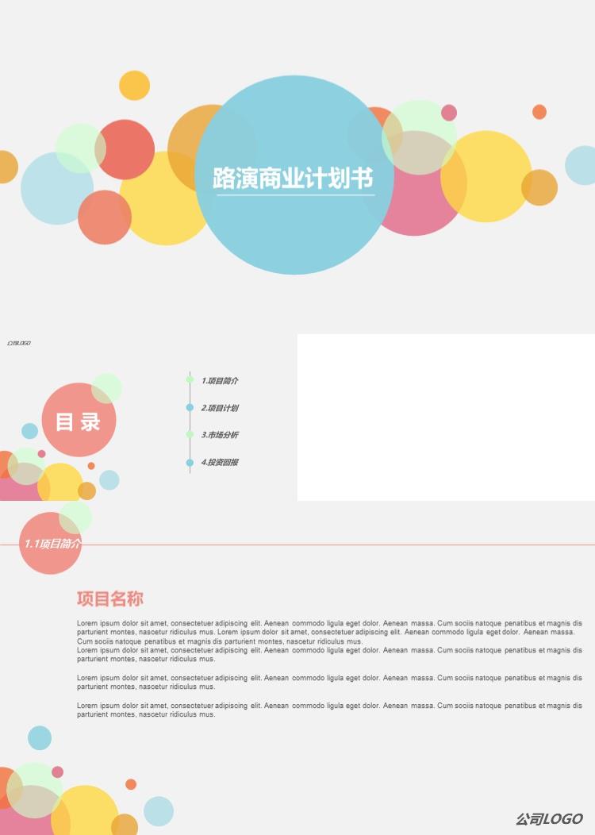Select the small yellow circle above cover bubbles
This screenshot has height=835, width=595.
[x=134, y=86]
